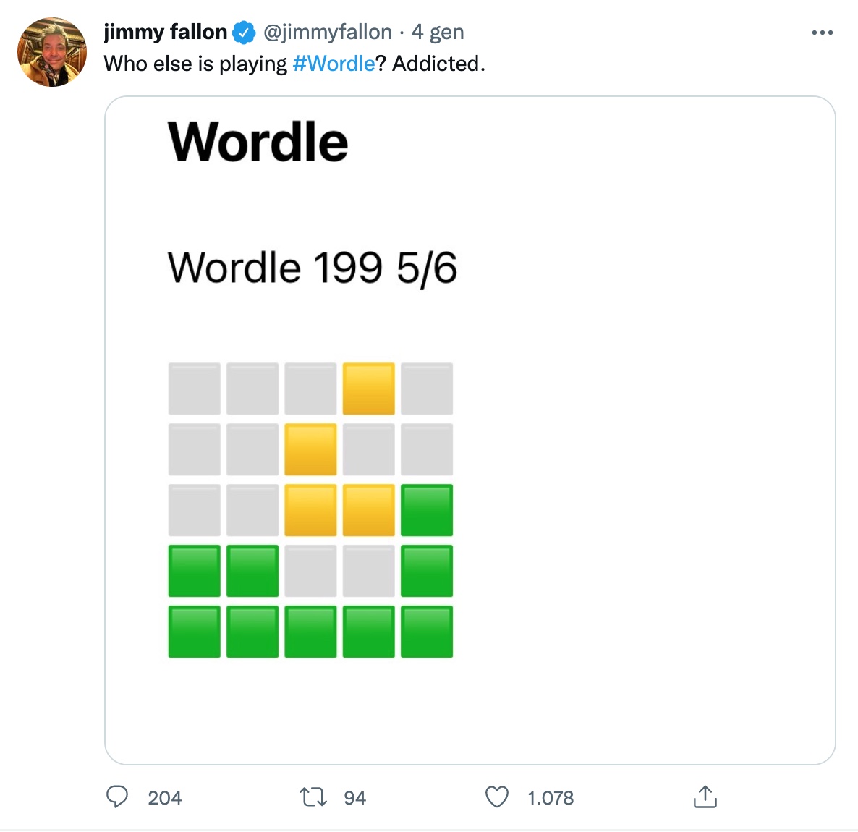Click the '4 gen' tweet timestamp
The image size is (858, 832).
point(438,33)
